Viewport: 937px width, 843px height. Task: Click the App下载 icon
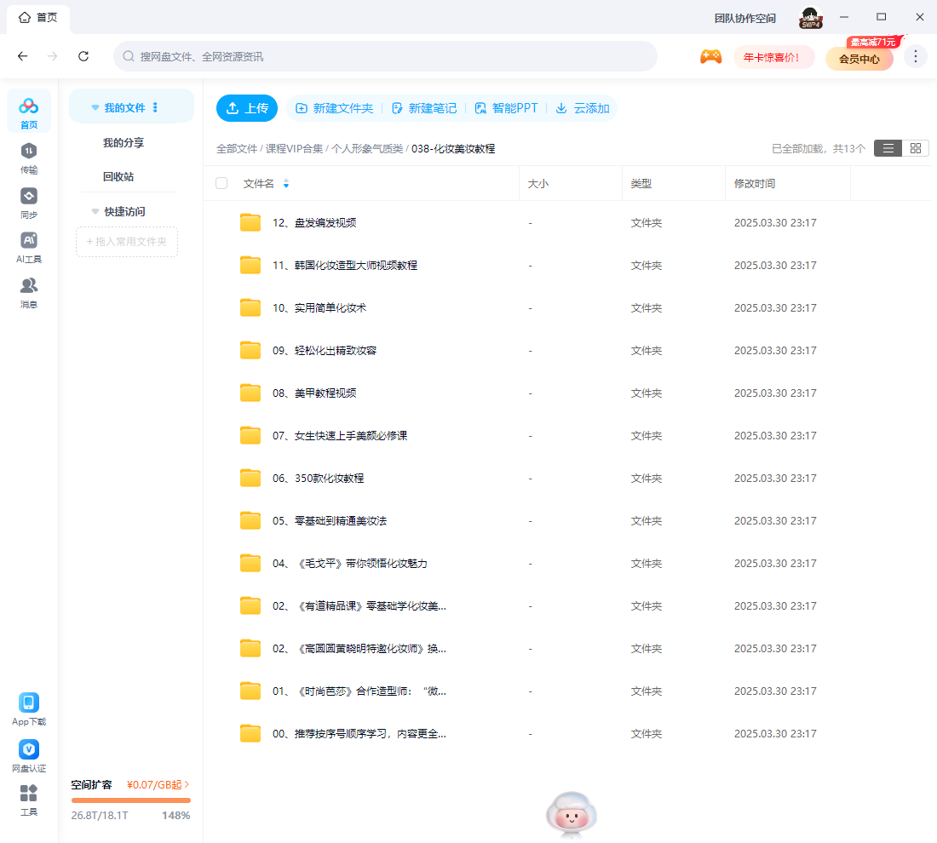(x=29, y=703)
